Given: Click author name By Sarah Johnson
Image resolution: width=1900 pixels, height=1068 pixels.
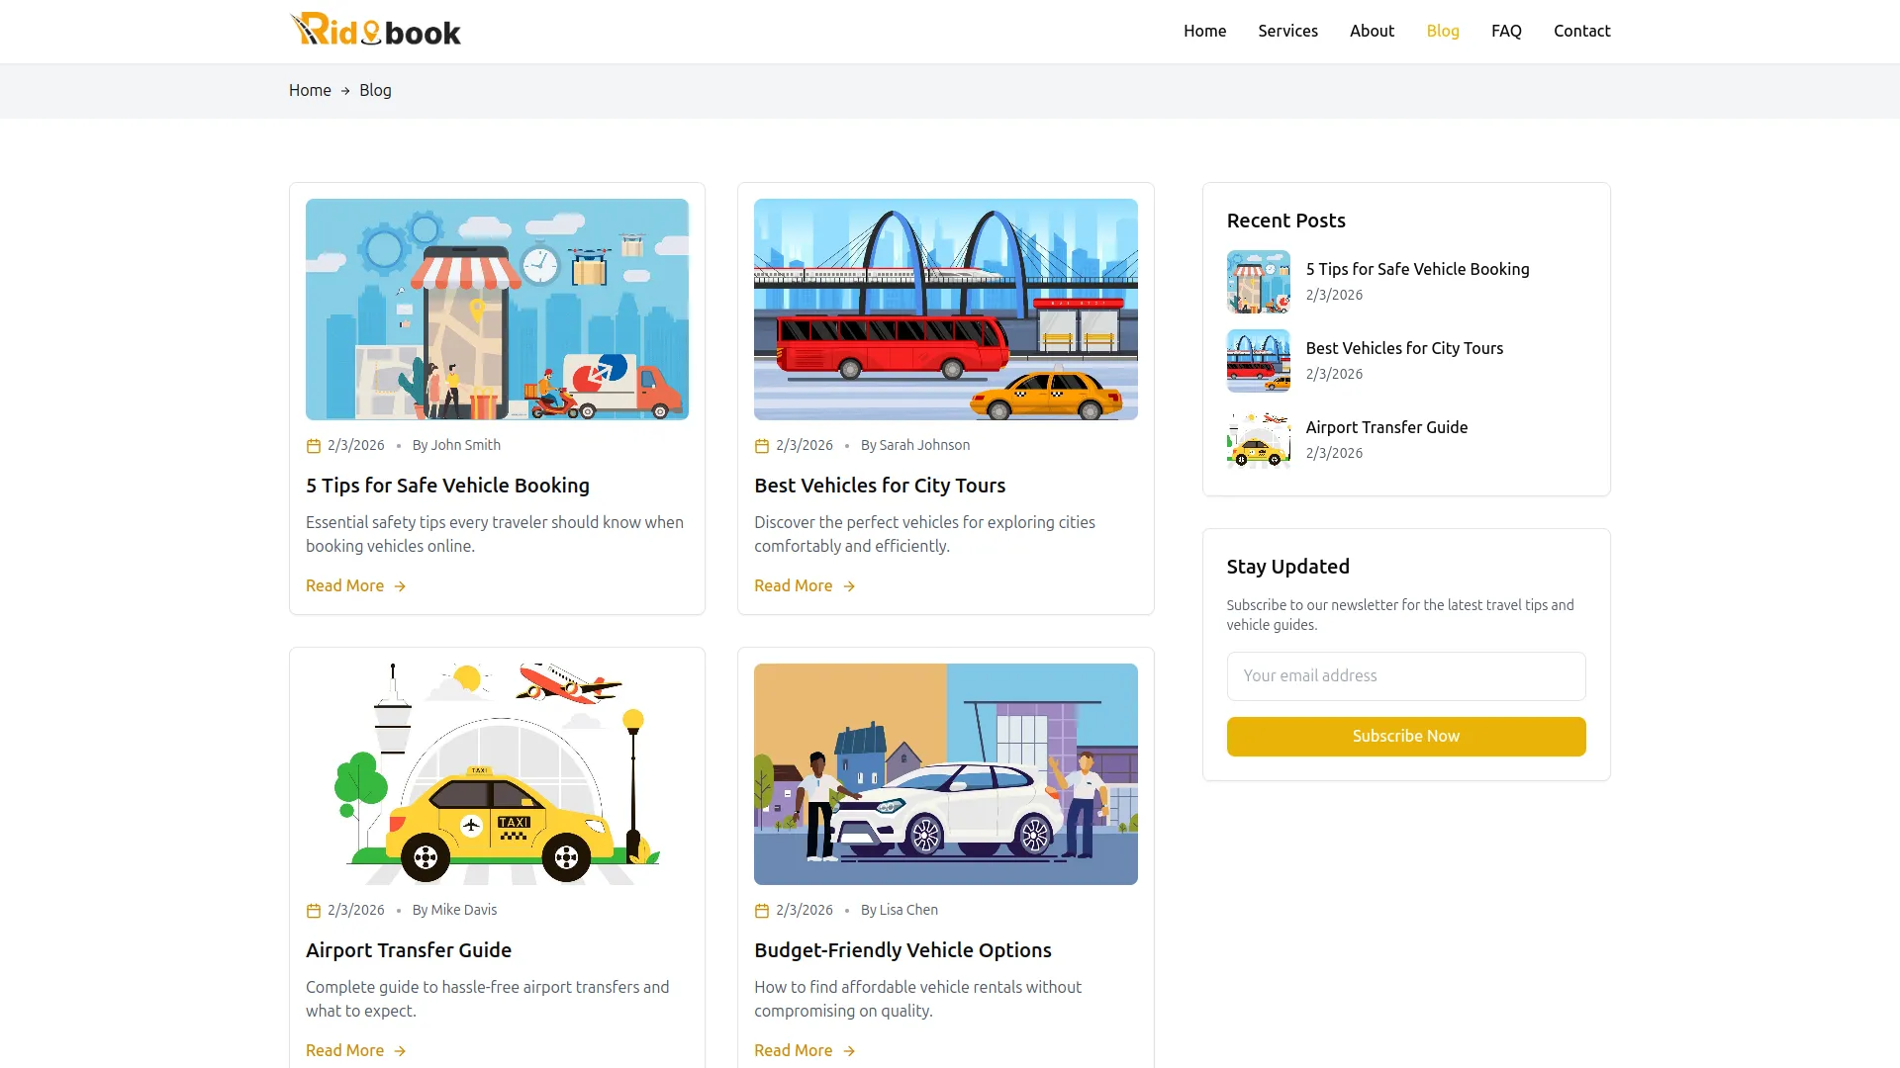Looking at the screenshot, I should click(x=915, y=446).
